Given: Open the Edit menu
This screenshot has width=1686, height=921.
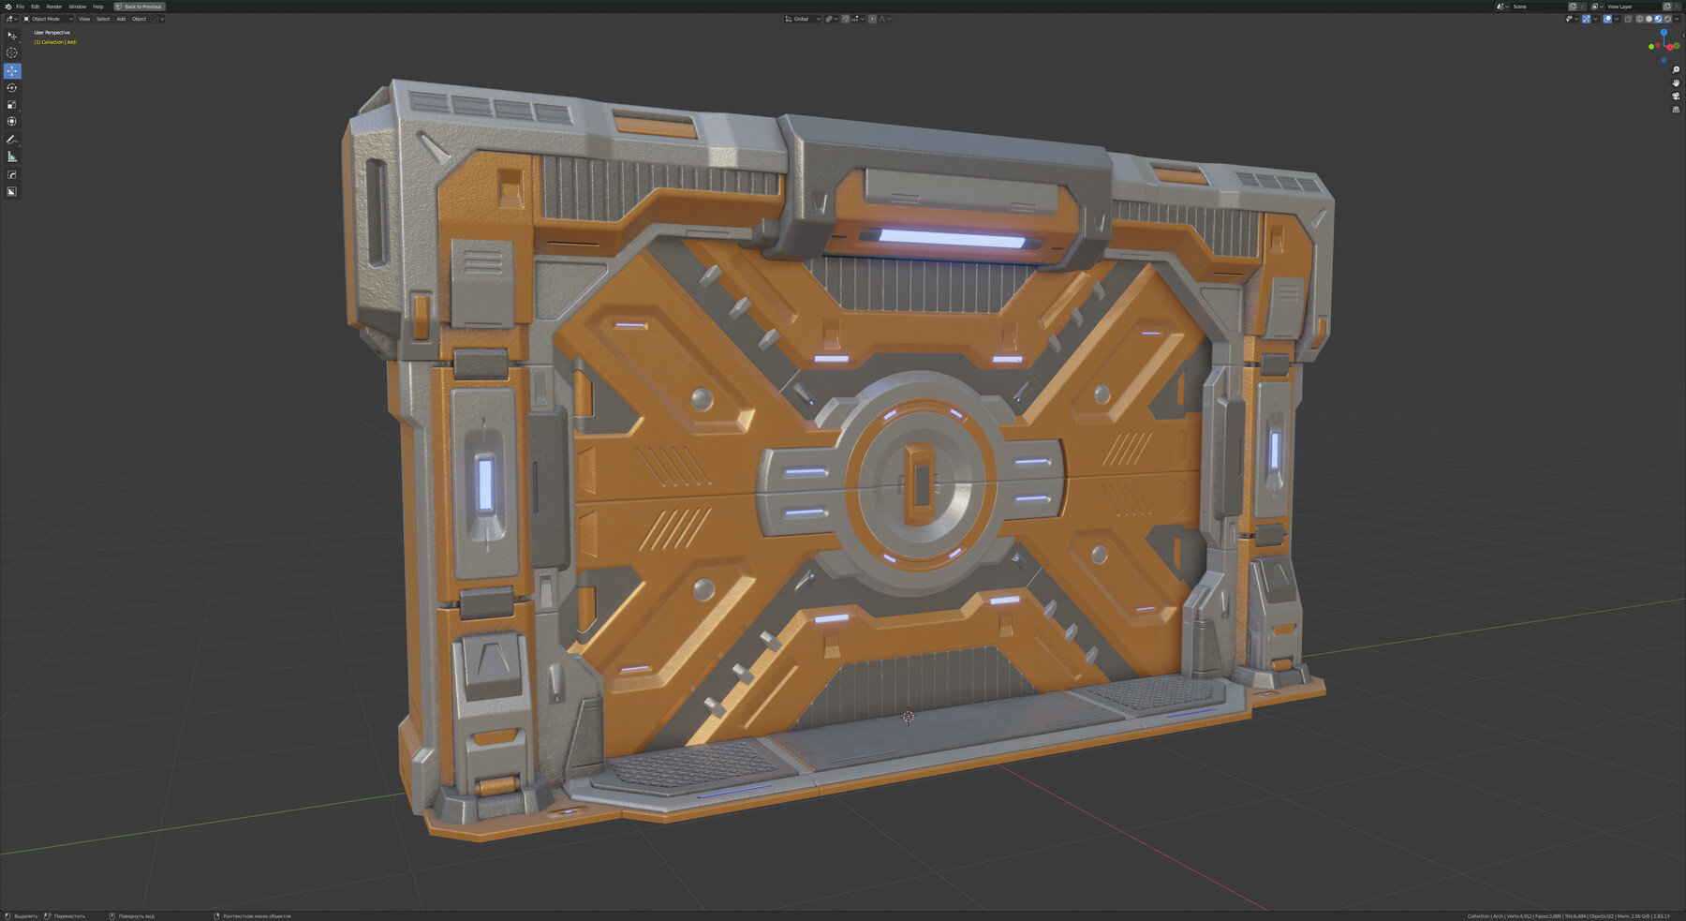Looking at the screenshot, I should pos(36,7).
